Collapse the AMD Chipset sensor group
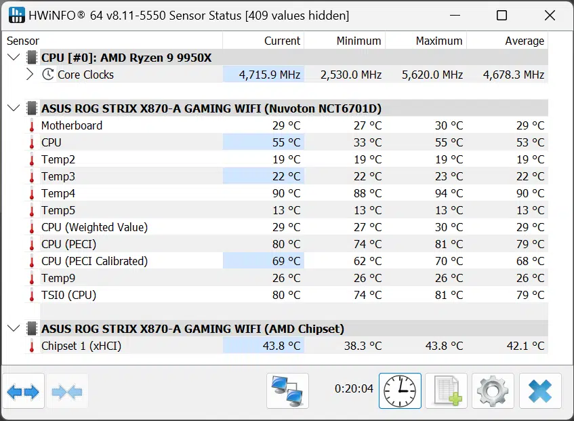The height and width of the screenshot is (421, 574). 14,328
